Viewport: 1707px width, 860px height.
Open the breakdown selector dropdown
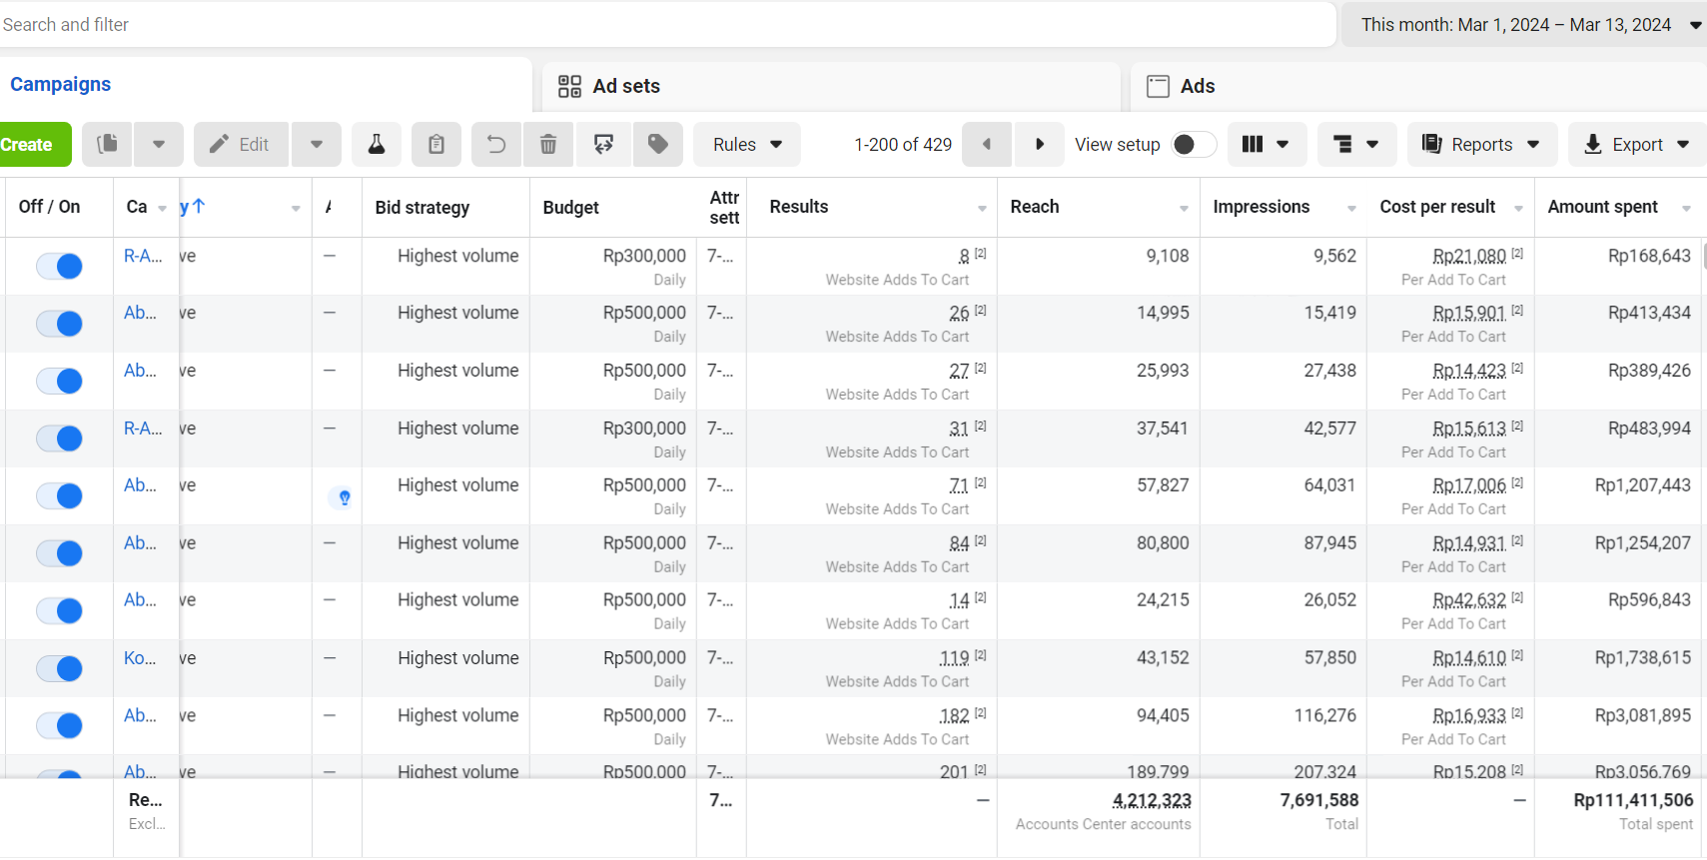pyautogui.click(x=1356, y=145)
